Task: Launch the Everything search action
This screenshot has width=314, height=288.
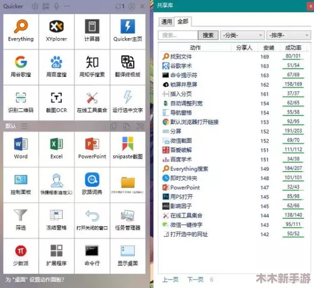Action: coord(21,31)
